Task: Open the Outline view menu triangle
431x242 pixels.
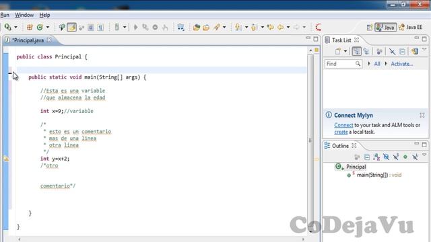Action: click(x=424, y=155)
